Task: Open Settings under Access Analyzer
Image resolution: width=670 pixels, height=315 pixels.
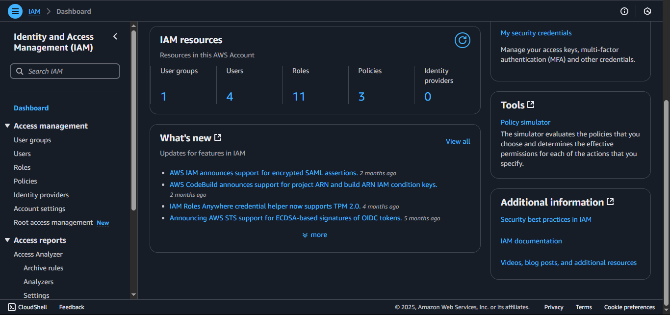Action: [x=36, y=295]
